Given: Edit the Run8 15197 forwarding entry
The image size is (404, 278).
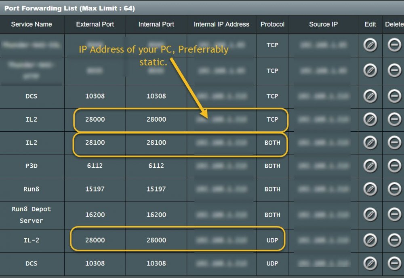Looking at the screenshot, I should [x=370, y=189].
